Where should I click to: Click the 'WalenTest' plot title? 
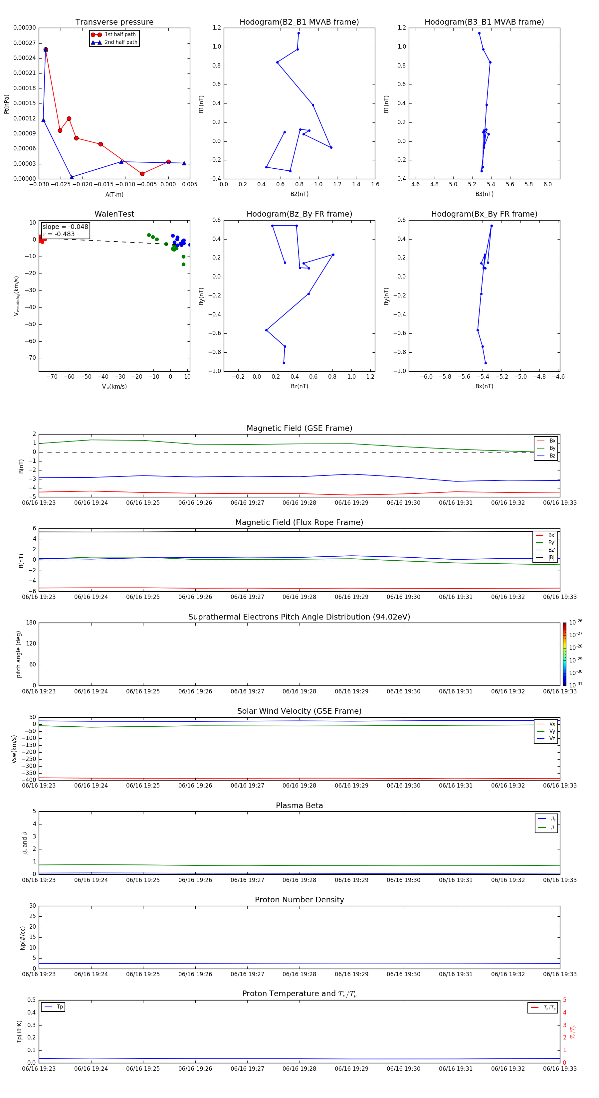(114, 214)
